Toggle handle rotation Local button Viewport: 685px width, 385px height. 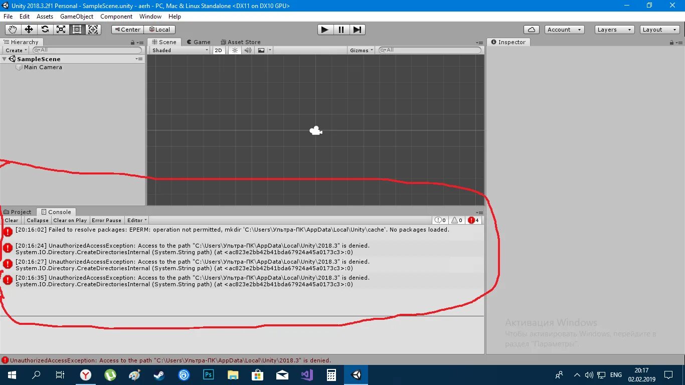[x=159, y=30]
